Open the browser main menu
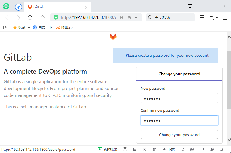231x153 pixels. (x=225, y=18)
